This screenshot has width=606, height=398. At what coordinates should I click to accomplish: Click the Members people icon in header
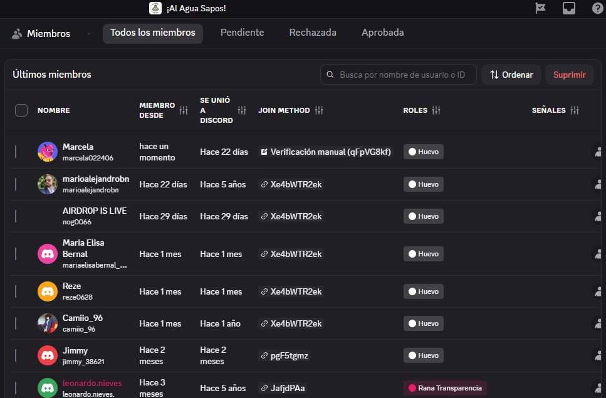coord(17,34)
